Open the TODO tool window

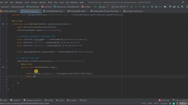pos(4,100)
